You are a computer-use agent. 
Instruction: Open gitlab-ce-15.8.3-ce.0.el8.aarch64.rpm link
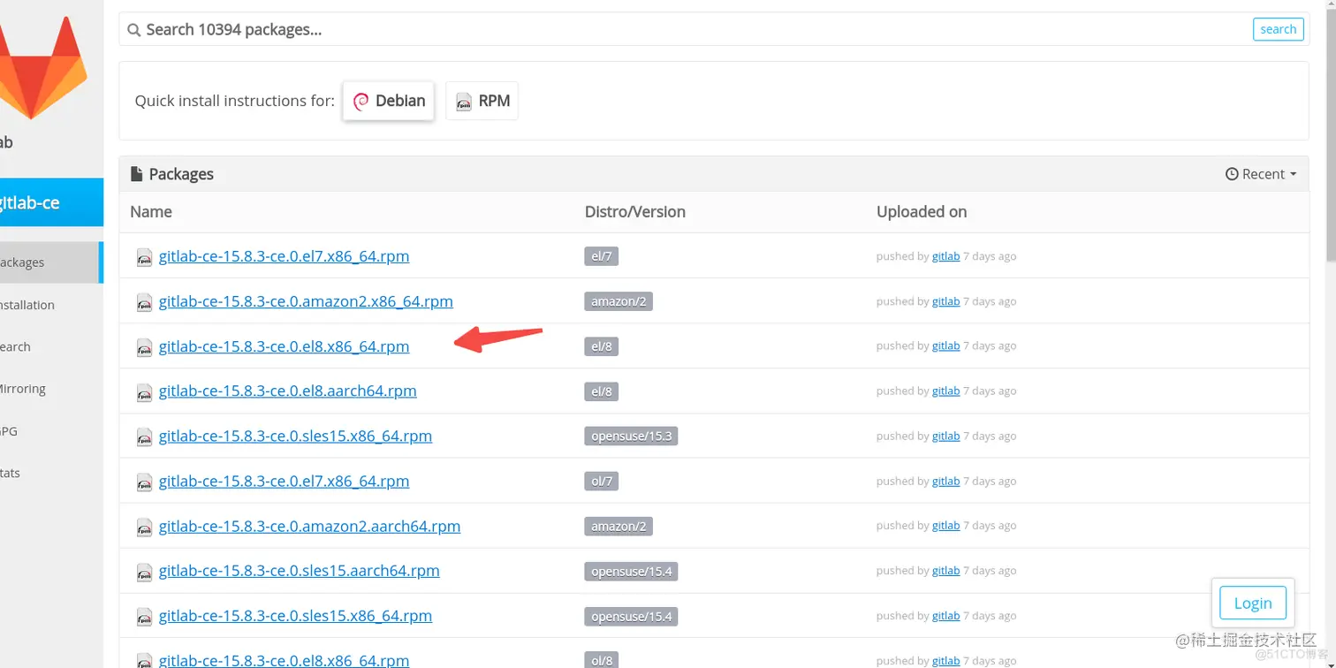287,391
